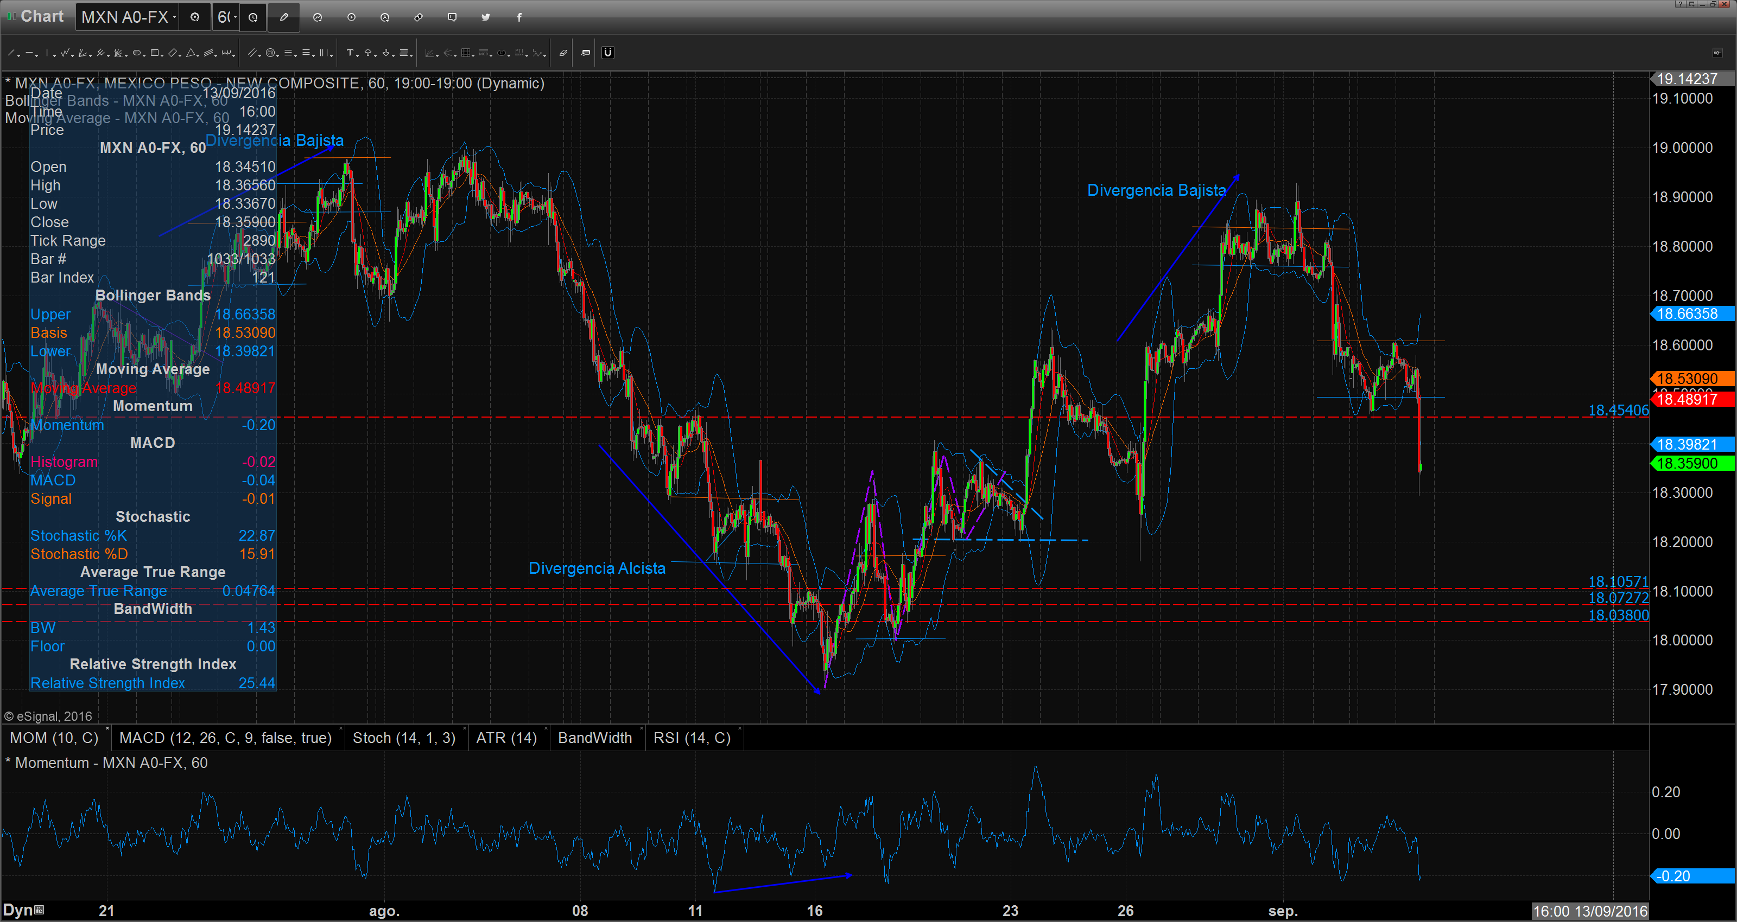Click the Relative Strength Index value row

pos(153,683)
